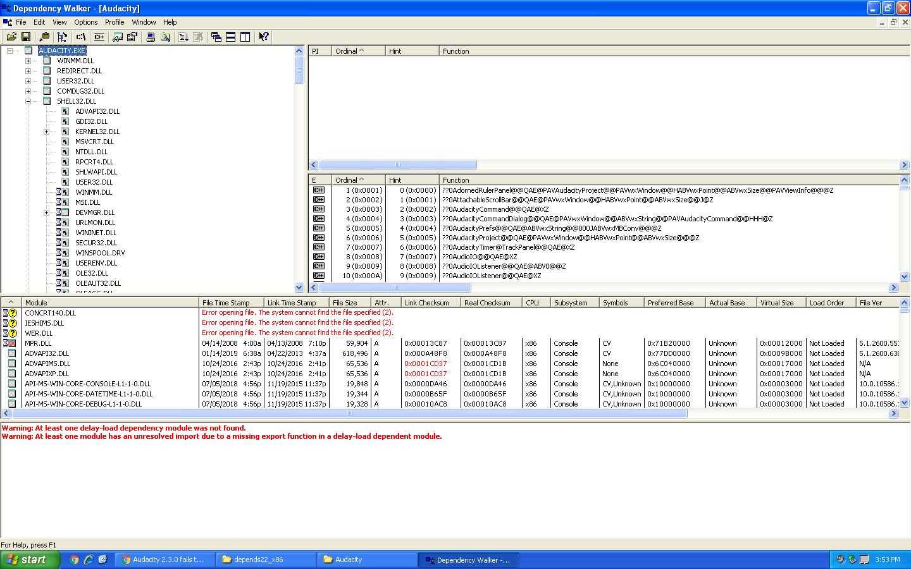Click the Start Profiling toolbar icon
The image size is (911, 569).
tap(183, 37)
